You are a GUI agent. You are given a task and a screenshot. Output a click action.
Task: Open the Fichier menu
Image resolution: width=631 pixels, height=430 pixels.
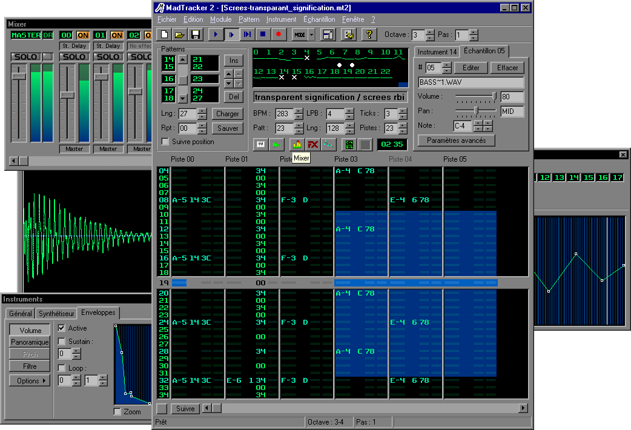(x=167, y=19)
